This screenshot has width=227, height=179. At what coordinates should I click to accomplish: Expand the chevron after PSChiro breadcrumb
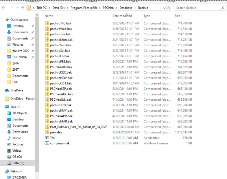(117, 8)
